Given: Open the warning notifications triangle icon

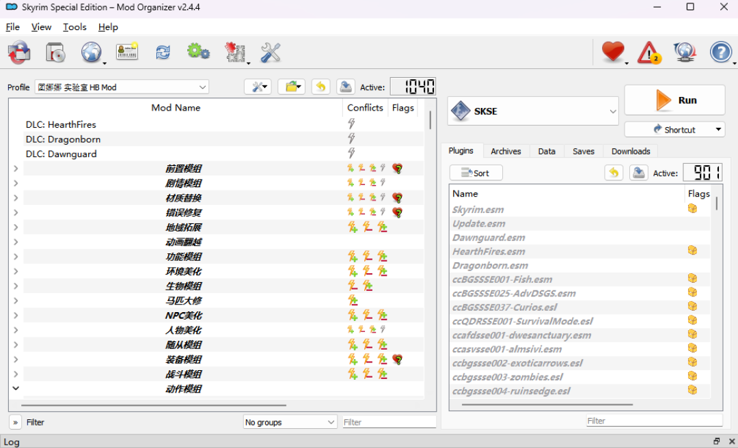Looking at the screenshot, I should click(x=649, y=52).
